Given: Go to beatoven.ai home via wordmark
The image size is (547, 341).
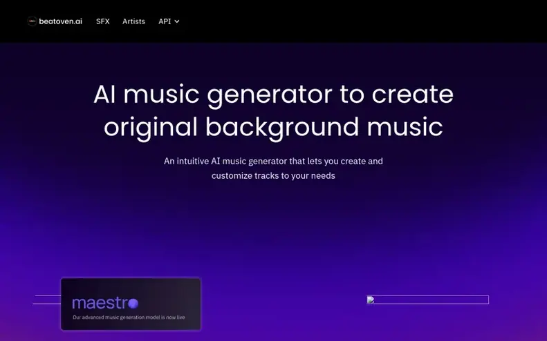Looking at the screenshot, I should [60, 21].
